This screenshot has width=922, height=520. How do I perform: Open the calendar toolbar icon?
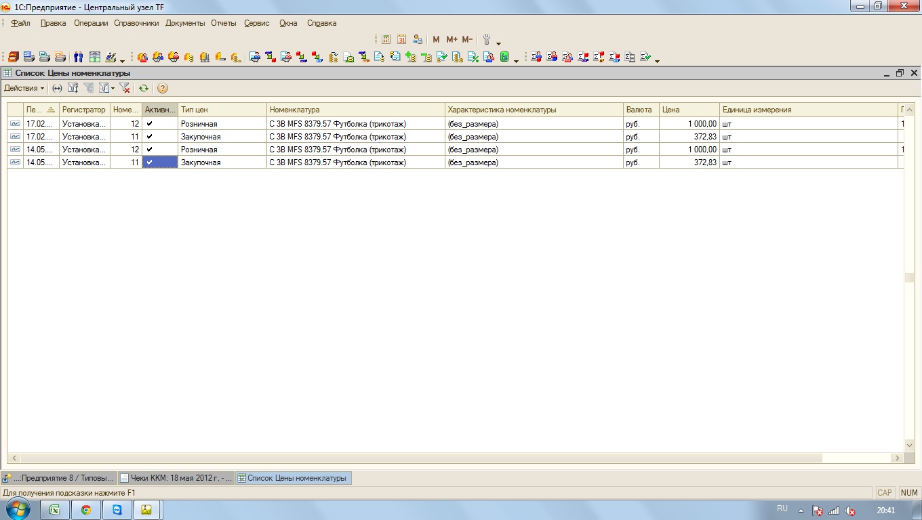click(401, 40)
